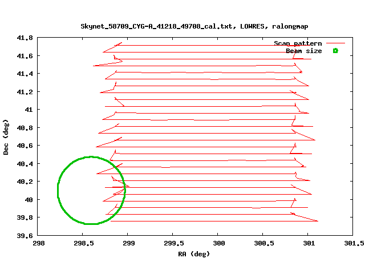The width and height of the screenshot is (365, 274).
Task: Click the x-axis tick label 299
Action: (x=129, y=243)
